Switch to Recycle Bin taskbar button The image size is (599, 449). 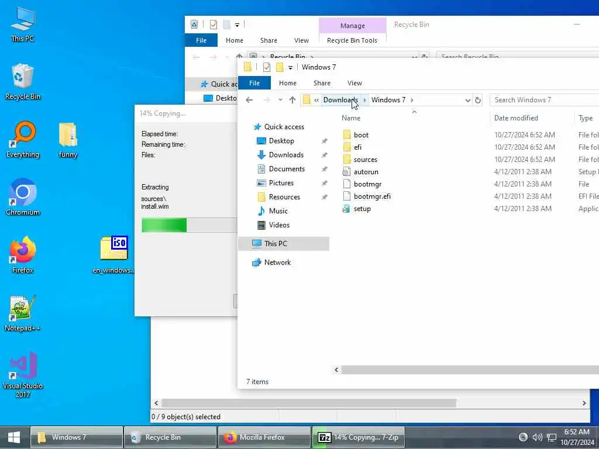coord(170,437)
